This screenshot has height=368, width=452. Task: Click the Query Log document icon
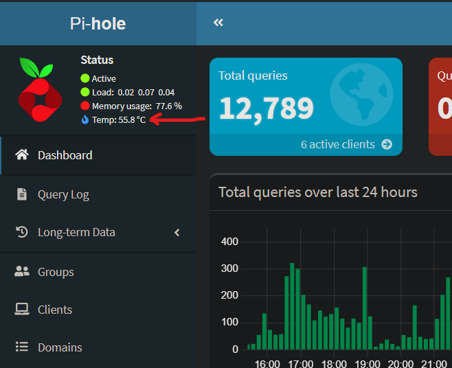coord(22,194)
